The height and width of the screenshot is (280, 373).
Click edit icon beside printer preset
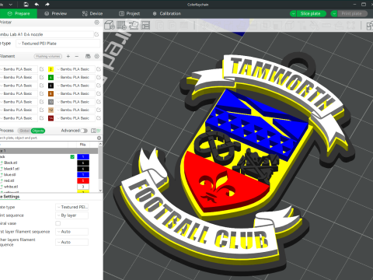pyautogui.click(x=96, y=34)
